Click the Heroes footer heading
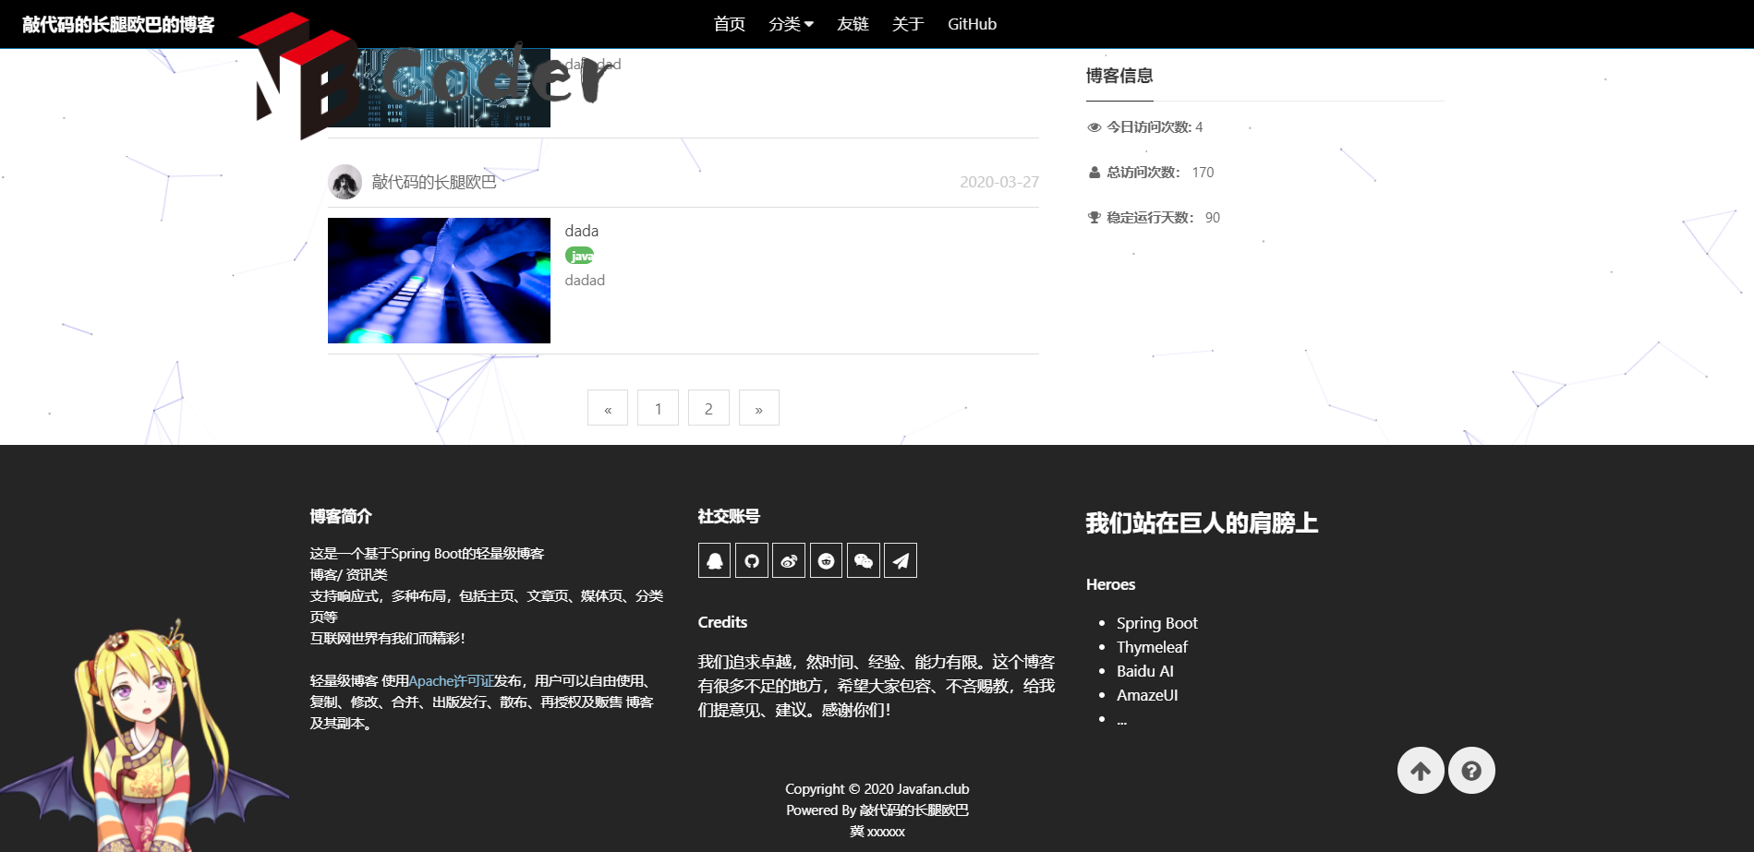 (x=1110, y=584)
